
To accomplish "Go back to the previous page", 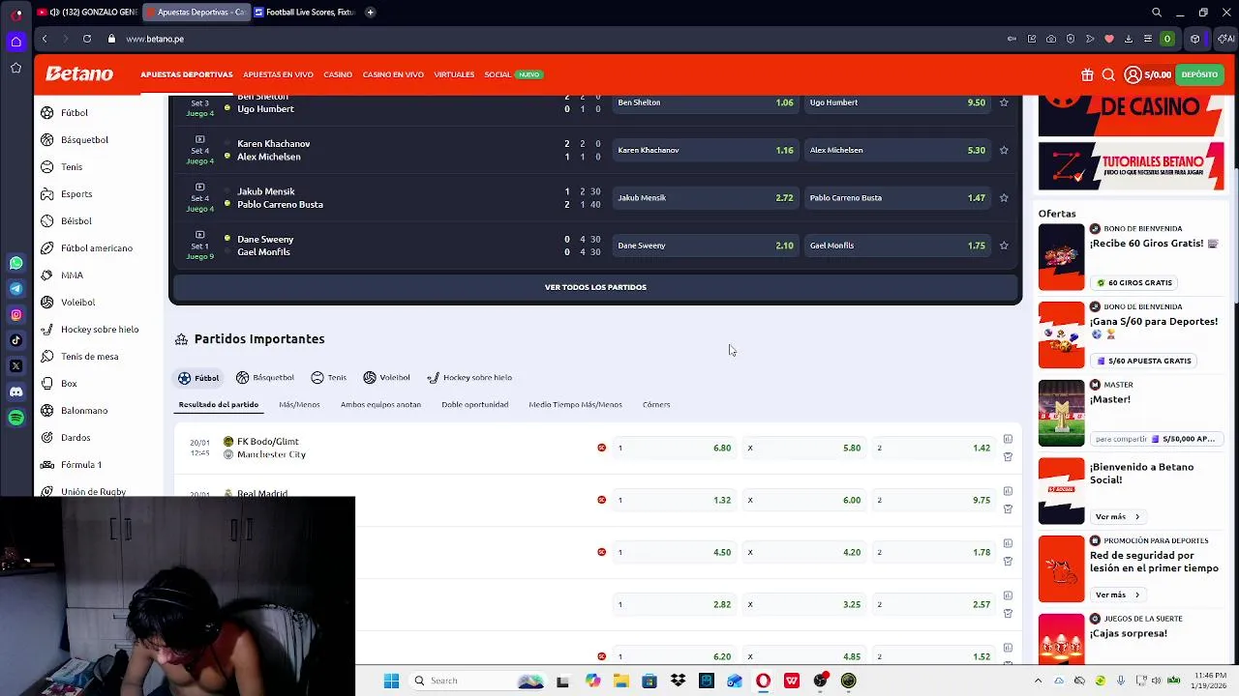I will click(45, 39).
